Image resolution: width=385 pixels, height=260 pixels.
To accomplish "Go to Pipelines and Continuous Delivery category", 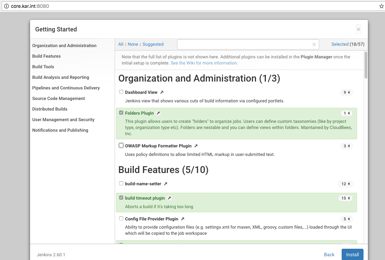I will pyautogui.click(x=66, y=88).
